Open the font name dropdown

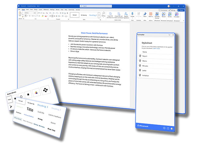(x=34, y=13)
